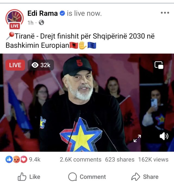View the 9.4k reactions list

pos(35,159)
